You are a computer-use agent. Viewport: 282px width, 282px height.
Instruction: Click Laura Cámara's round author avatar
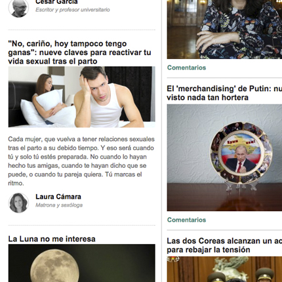[18, 203]
